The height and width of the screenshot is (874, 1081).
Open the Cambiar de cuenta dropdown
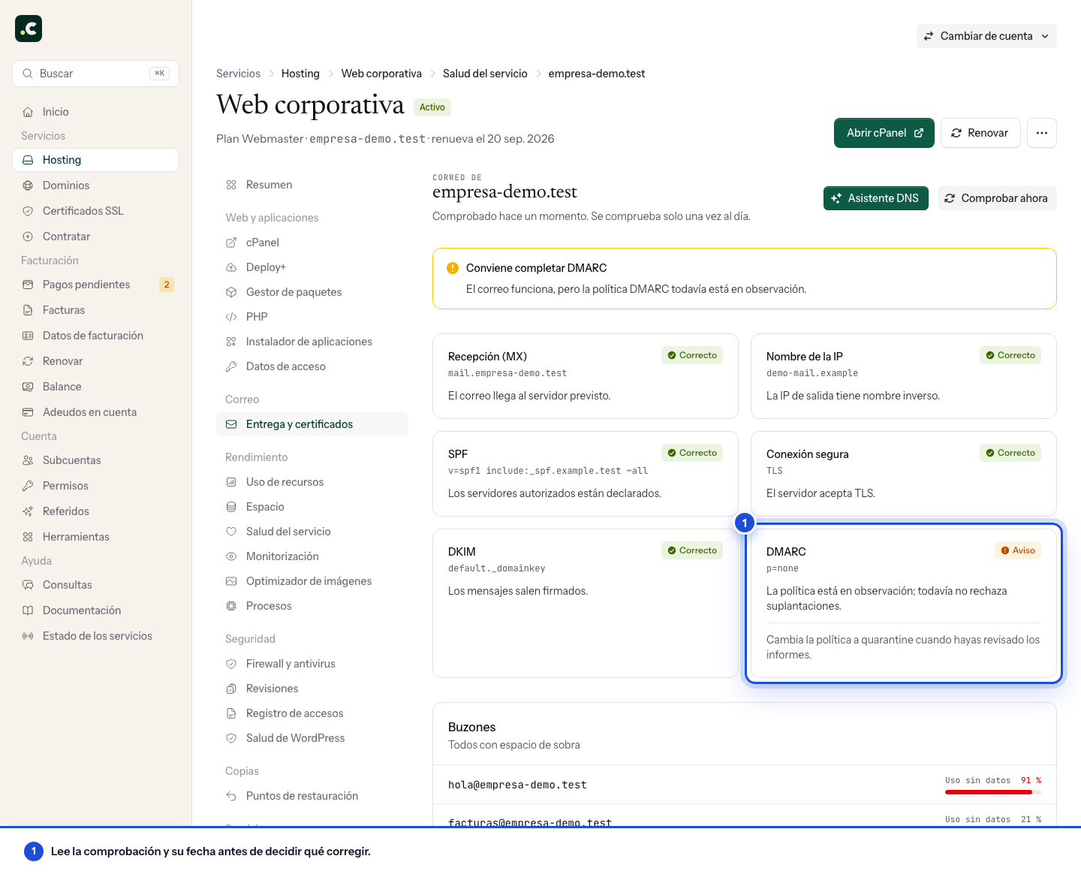click(x=986, y=36)
